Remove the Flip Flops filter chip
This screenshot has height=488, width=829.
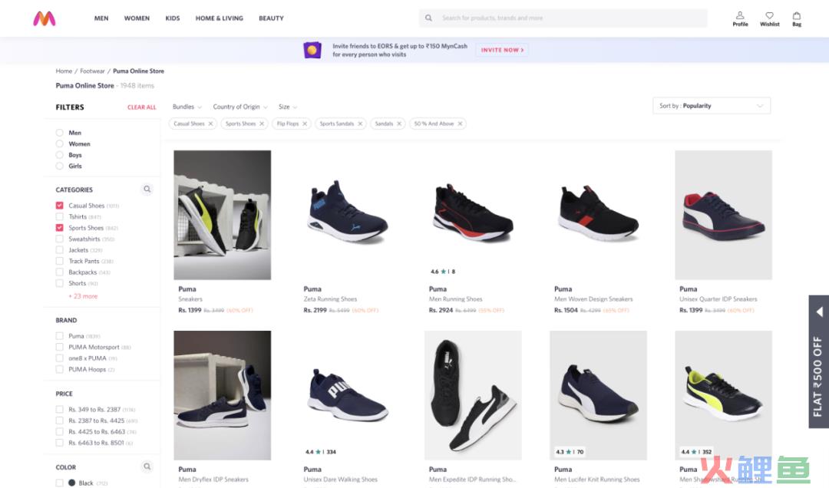tap(305, 124)
